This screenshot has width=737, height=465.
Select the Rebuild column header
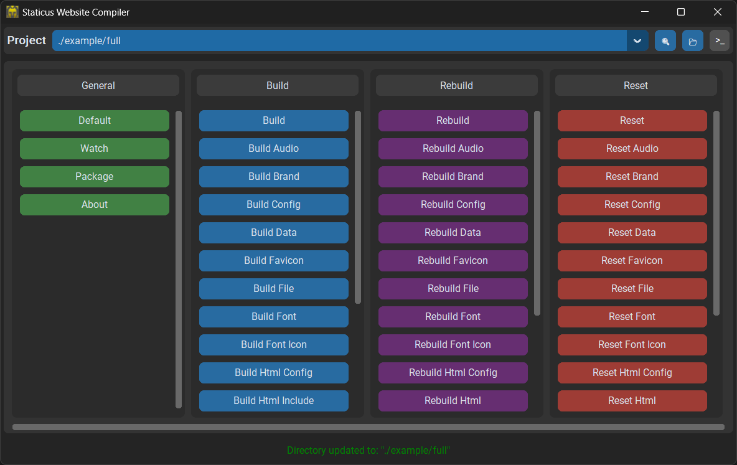click(x=456, y=85)
